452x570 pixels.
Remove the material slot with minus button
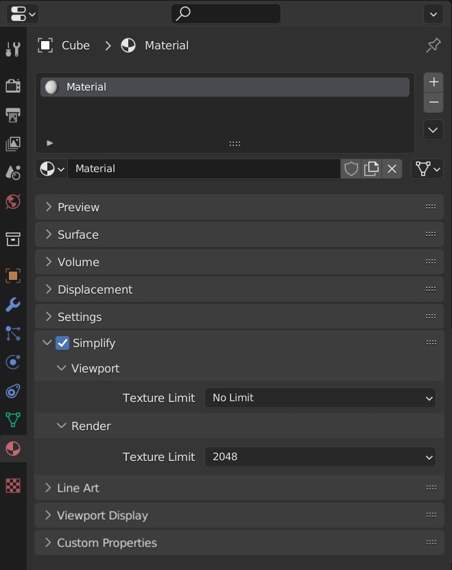coord(433,102)
